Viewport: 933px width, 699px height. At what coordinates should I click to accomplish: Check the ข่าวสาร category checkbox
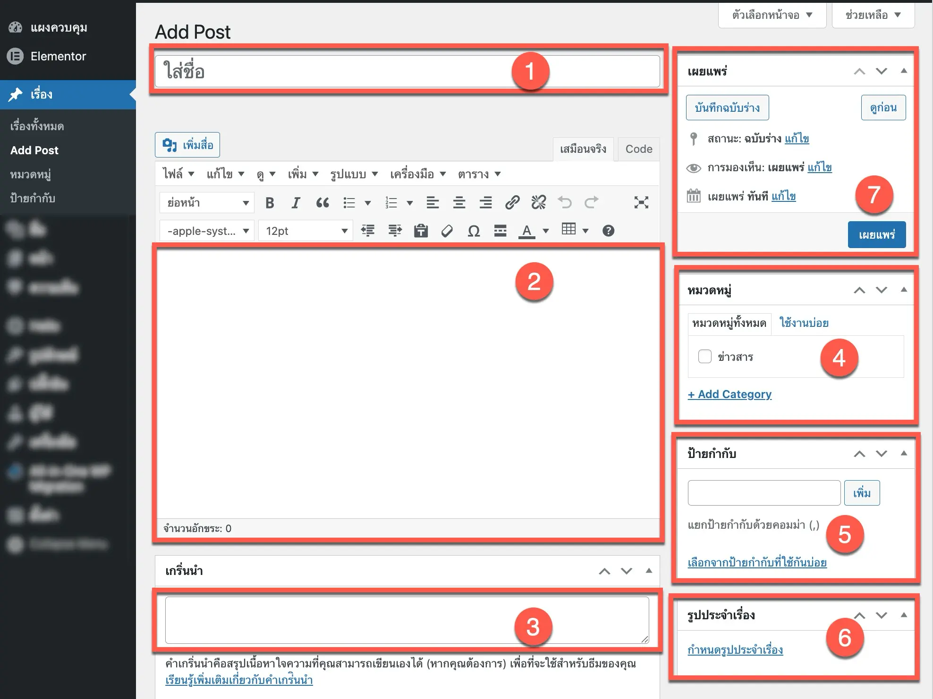pyautogui.click(x=704, y=357)
